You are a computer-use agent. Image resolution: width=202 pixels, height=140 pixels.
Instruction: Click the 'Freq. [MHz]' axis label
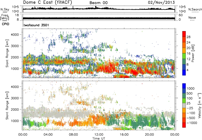pyautogui.click(x=5, y=17)
